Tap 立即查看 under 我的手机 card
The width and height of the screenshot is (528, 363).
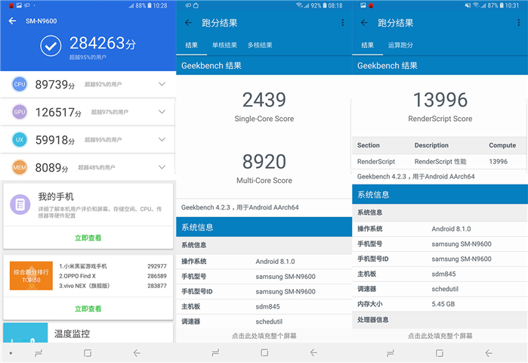(88, 238)
